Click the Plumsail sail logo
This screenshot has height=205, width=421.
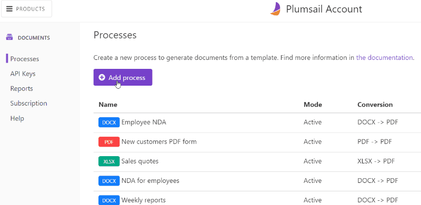[x=275, y=9]
